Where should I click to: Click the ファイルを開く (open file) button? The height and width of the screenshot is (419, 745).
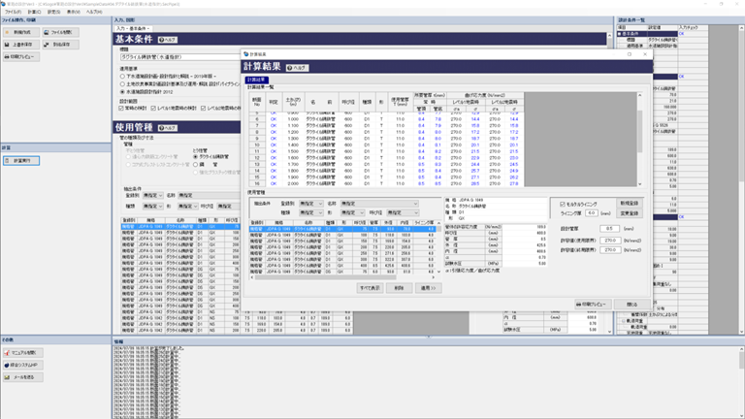coord(61,32)
